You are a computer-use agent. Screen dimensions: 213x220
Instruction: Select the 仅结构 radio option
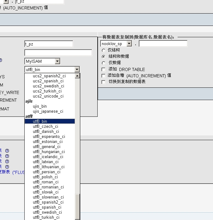coord(103,50)
